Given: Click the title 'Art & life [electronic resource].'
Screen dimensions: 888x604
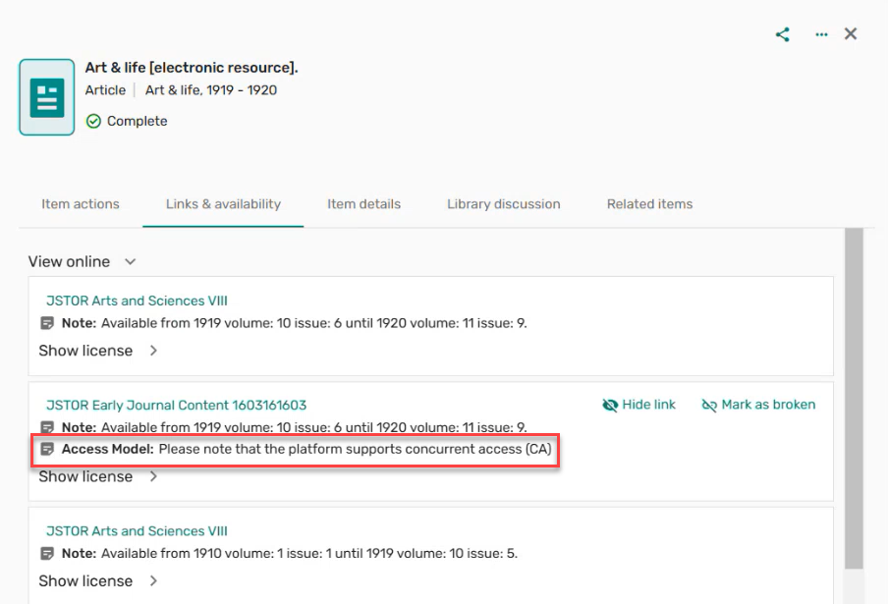Looking at the screenshot, I should [192, 68].
